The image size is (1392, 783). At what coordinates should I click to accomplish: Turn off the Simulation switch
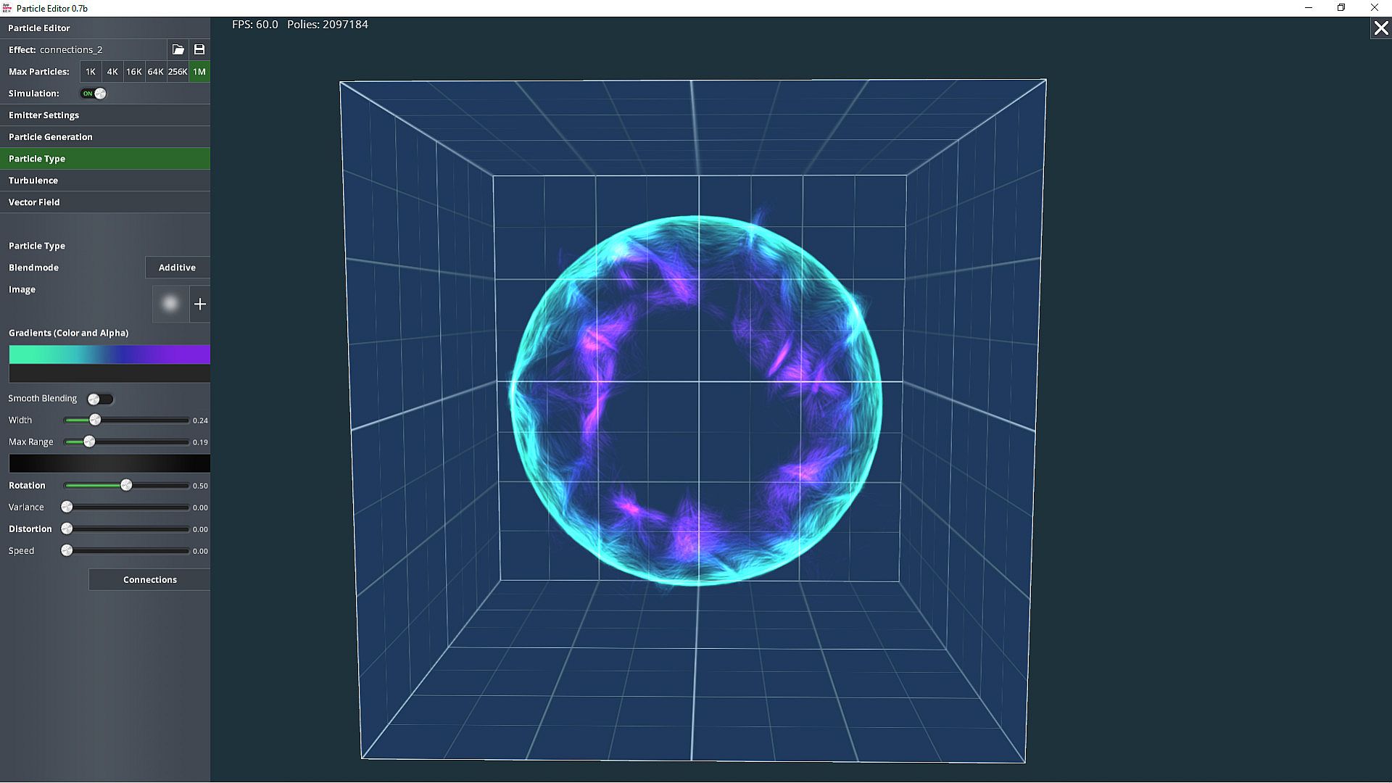pyautogui.click(x=94, y=94)
